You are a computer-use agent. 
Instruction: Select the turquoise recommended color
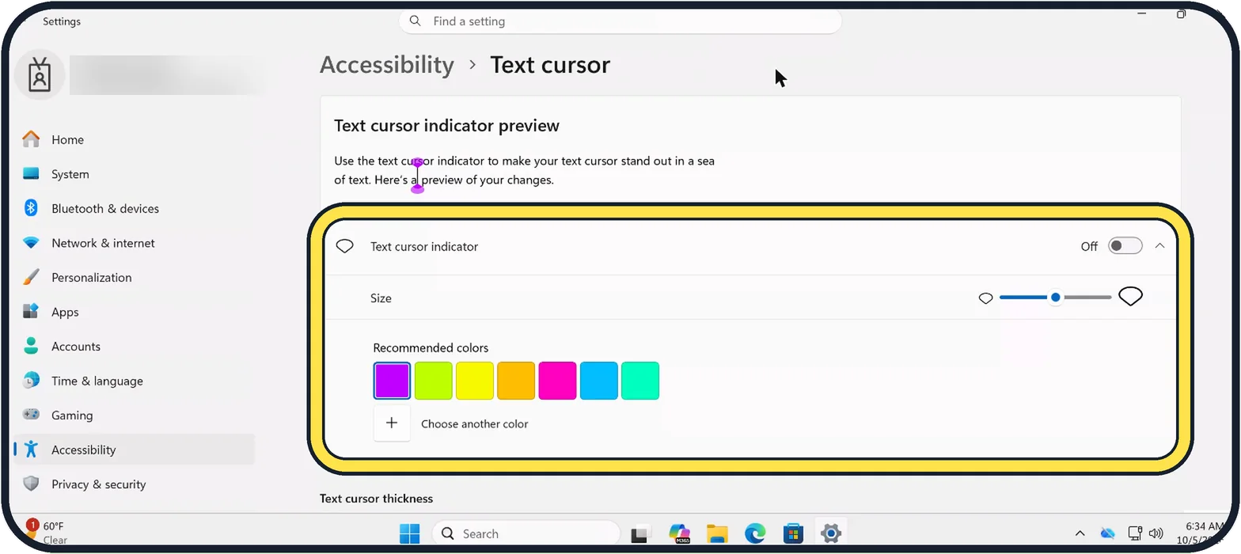click(x=639, y=381)
